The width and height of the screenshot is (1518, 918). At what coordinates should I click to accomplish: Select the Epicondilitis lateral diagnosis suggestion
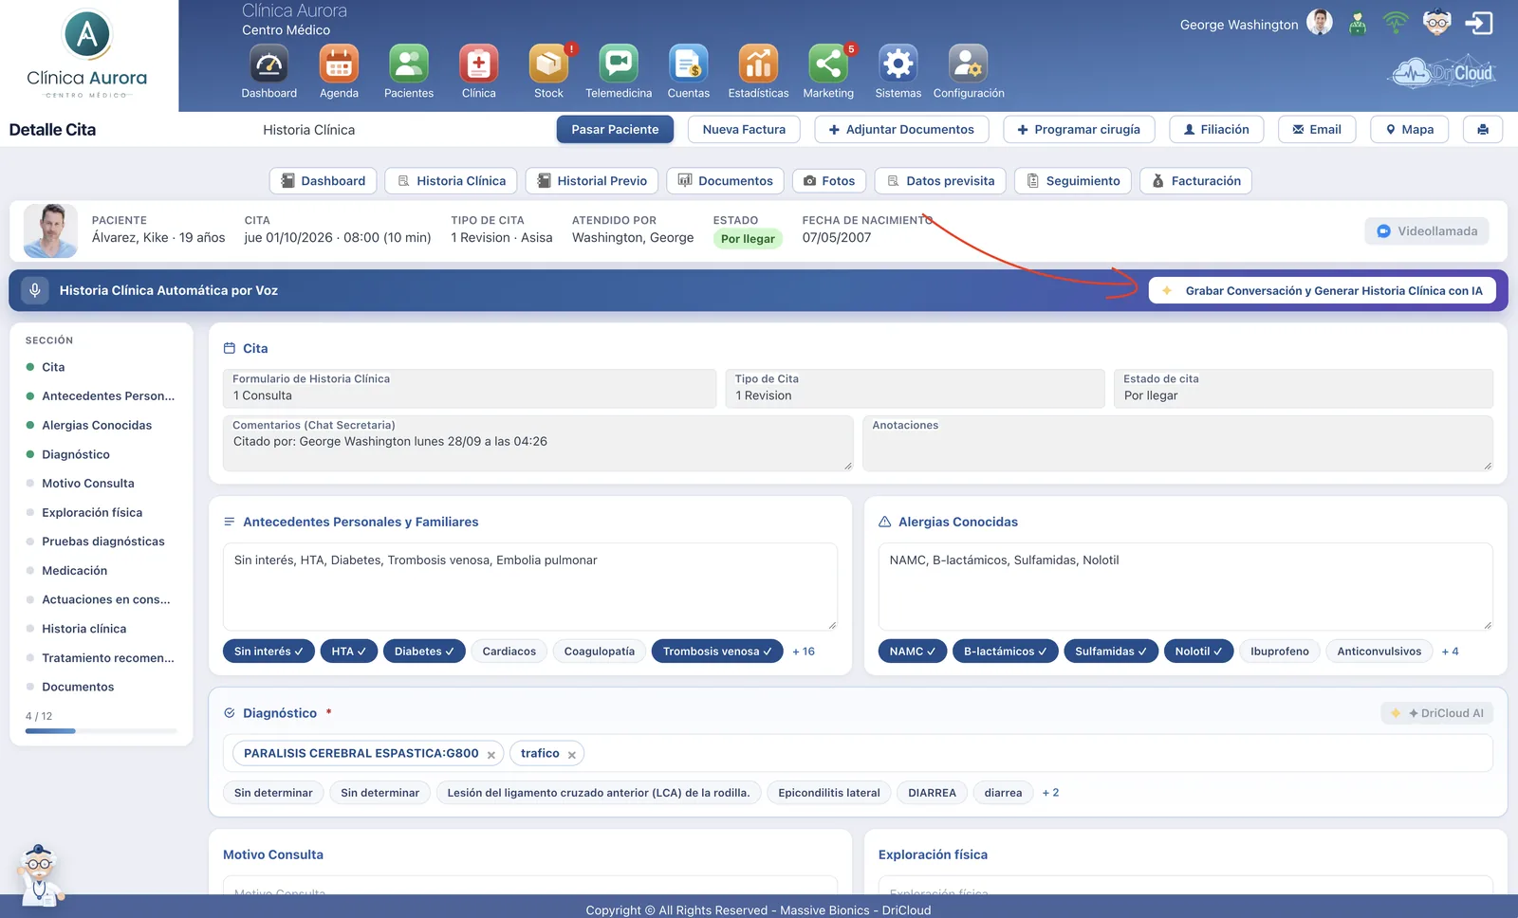tap(829, 793)
